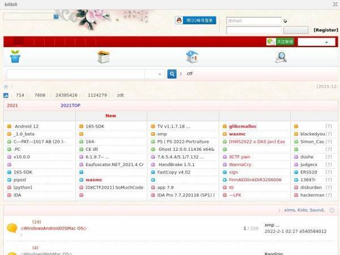The width and height of the screenshot is (340, 255).
Task: Click the blue help question mark icon
Action: pos(56,16)
